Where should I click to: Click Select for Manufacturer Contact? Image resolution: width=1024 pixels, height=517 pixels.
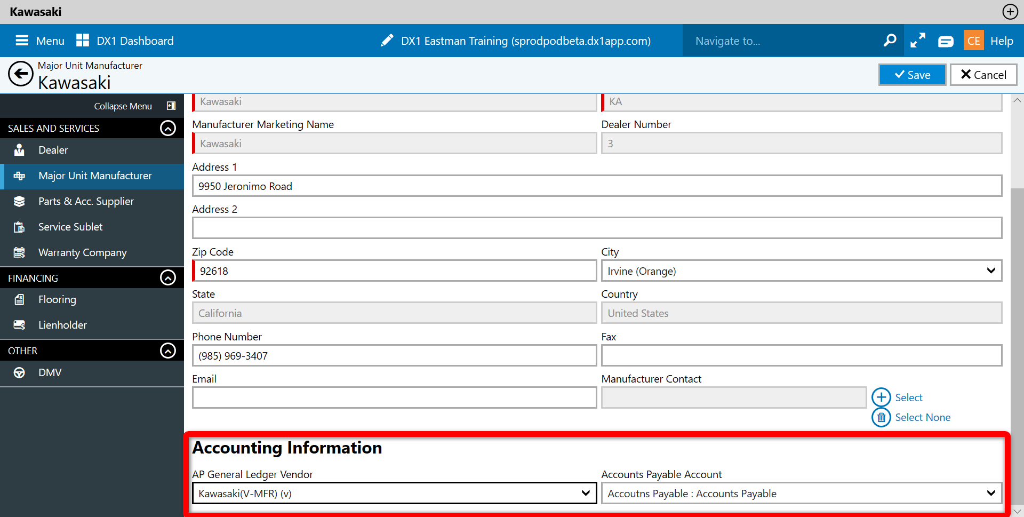909,397
